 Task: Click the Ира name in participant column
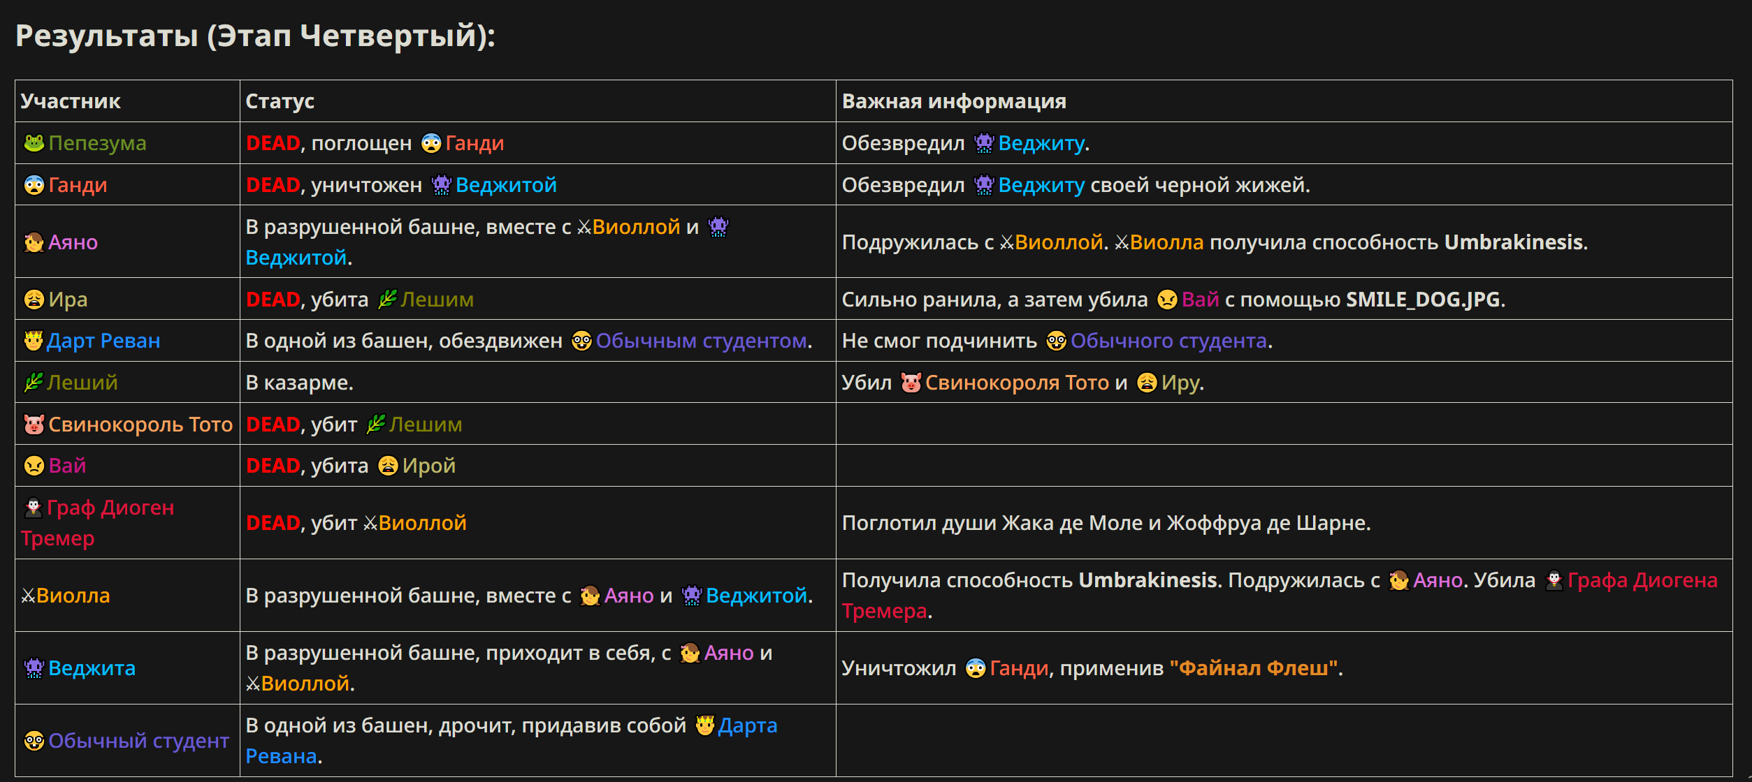pos(68,300)
